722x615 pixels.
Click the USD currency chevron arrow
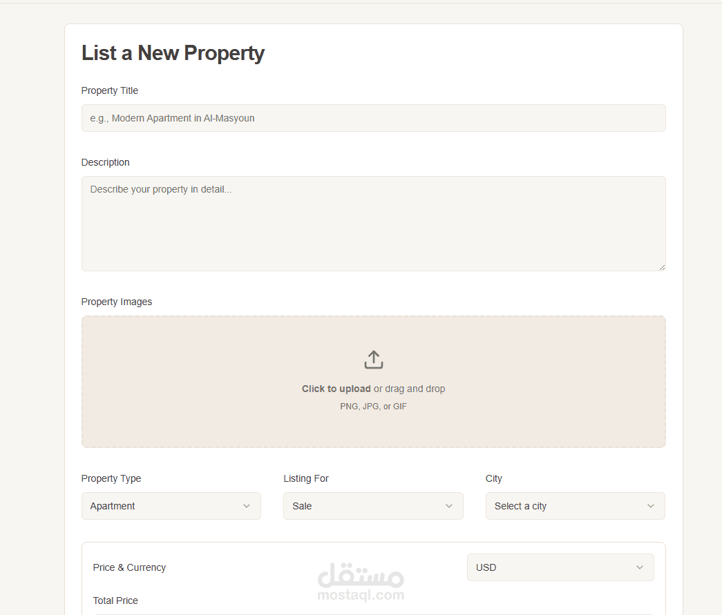[x=639, y=567]
